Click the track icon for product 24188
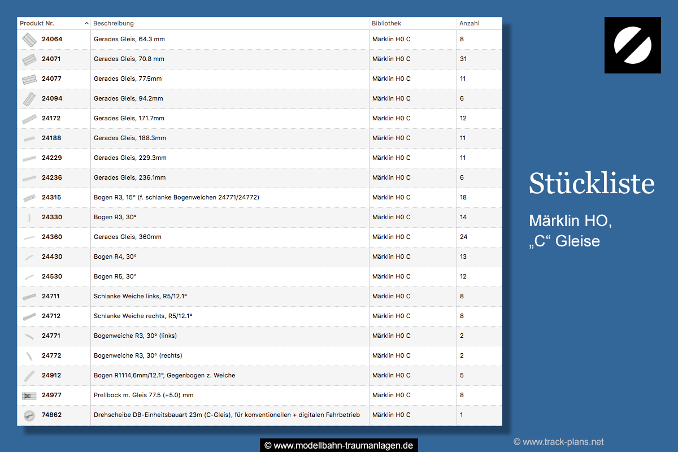 pos(29,138)
